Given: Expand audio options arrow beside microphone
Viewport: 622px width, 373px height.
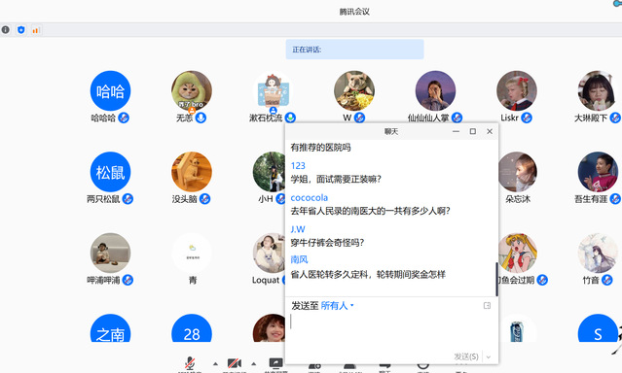Looking at the screenshot, I should (215, 363).
